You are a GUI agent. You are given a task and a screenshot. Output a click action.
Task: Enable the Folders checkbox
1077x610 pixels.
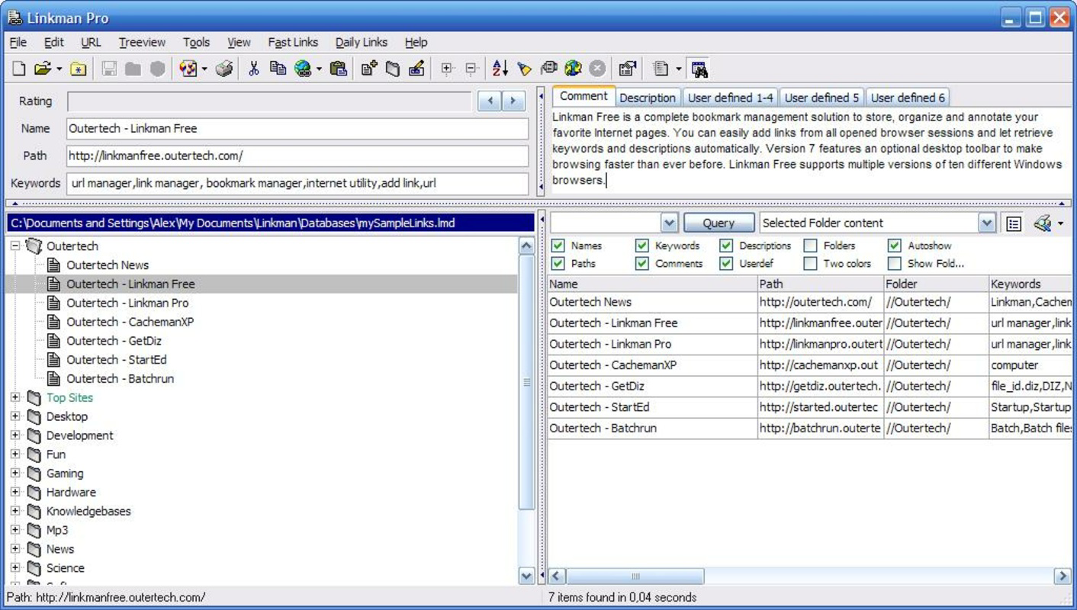coord(810,246)
